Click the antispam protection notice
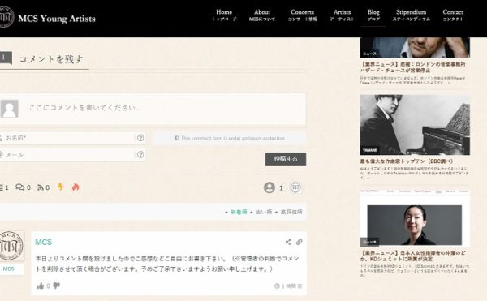Viewport: 487px width, 301px height. (x=230, y=138)
